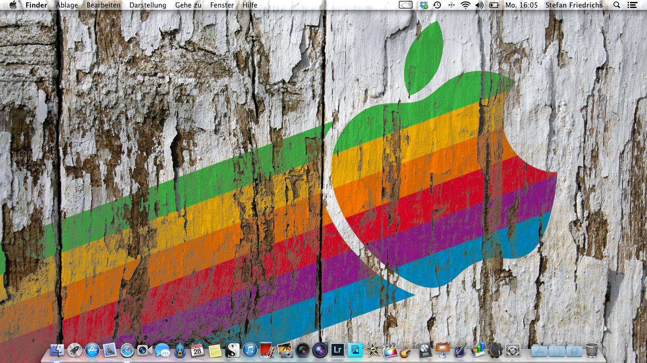Open the Stefan Friedrichs user menu
The height and width of the screenshot is (363, 647).
(574, 5)
